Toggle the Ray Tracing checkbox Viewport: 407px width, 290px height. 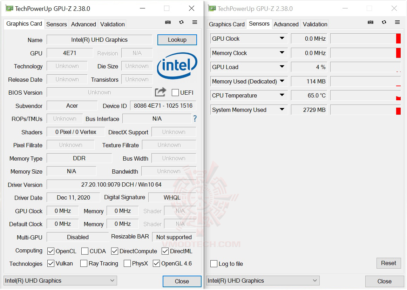click(x=83, y=263)
